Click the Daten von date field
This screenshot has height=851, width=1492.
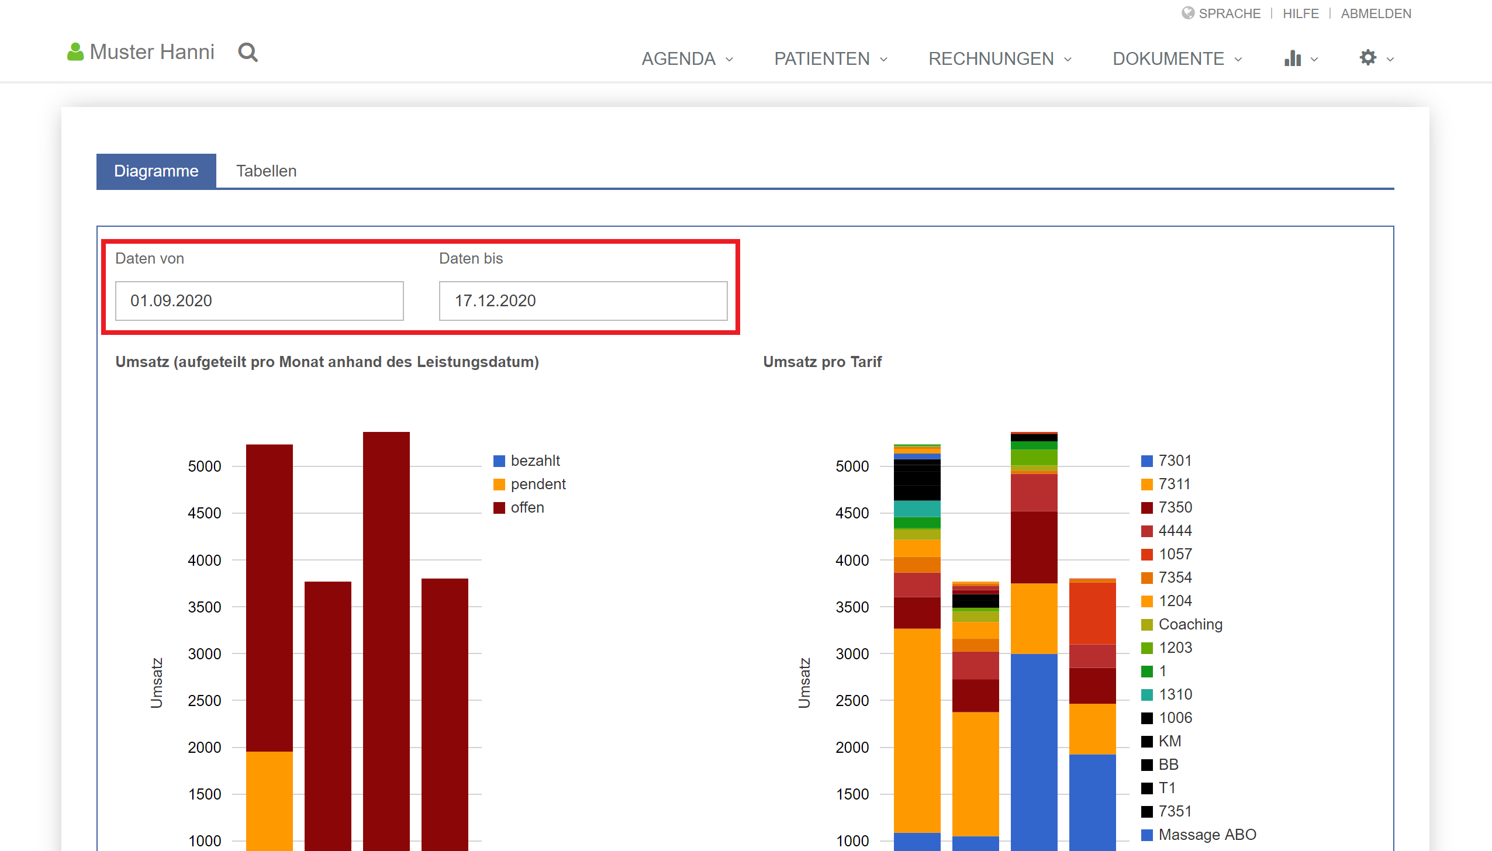pyautogui.click(x=260, y=301)
